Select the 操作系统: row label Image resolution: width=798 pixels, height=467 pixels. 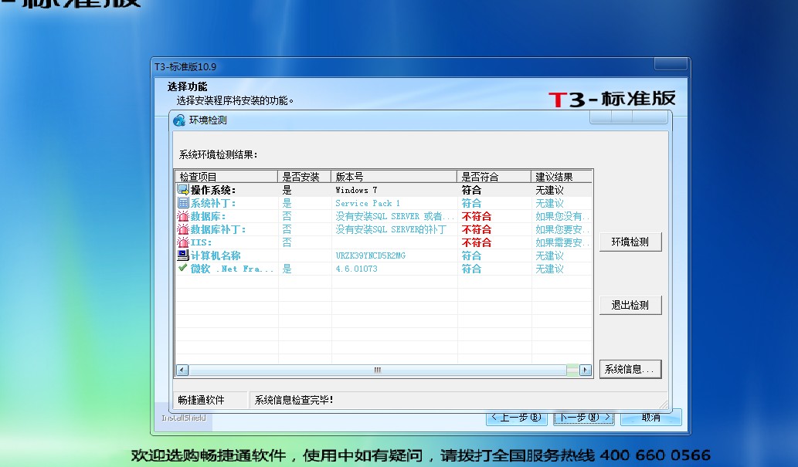213,190
